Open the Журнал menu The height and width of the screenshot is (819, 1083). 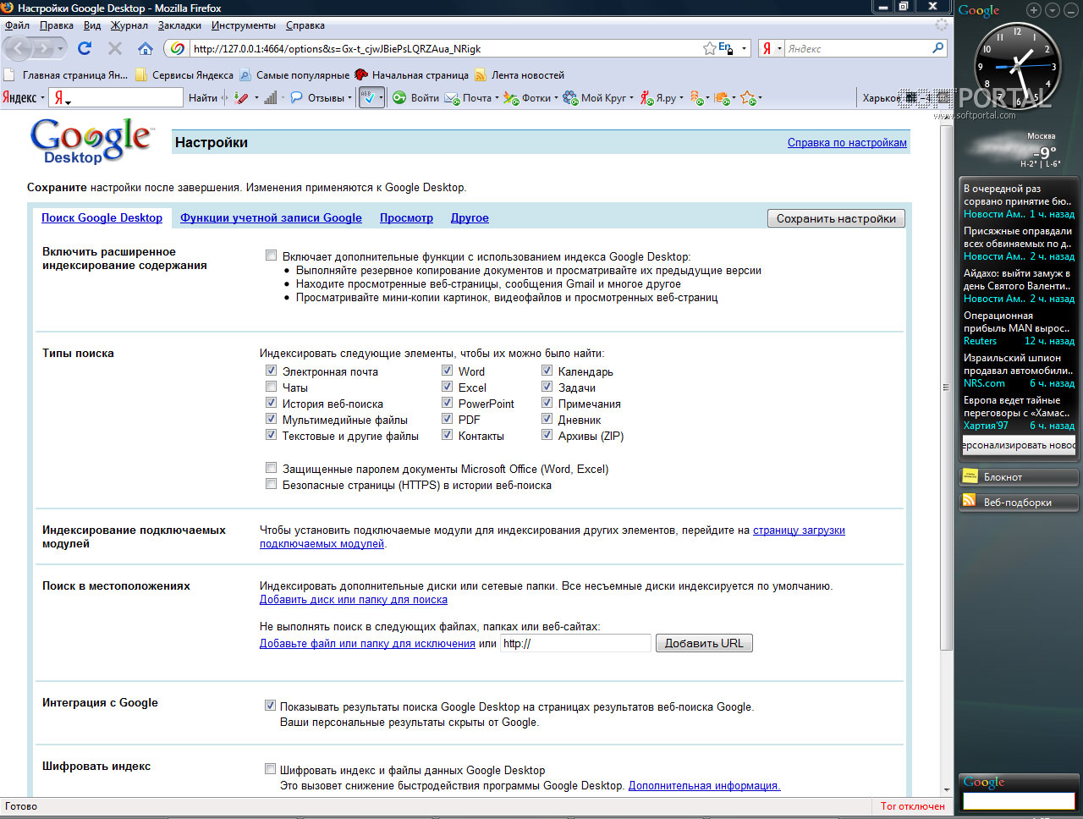click(x=129, y=25)
